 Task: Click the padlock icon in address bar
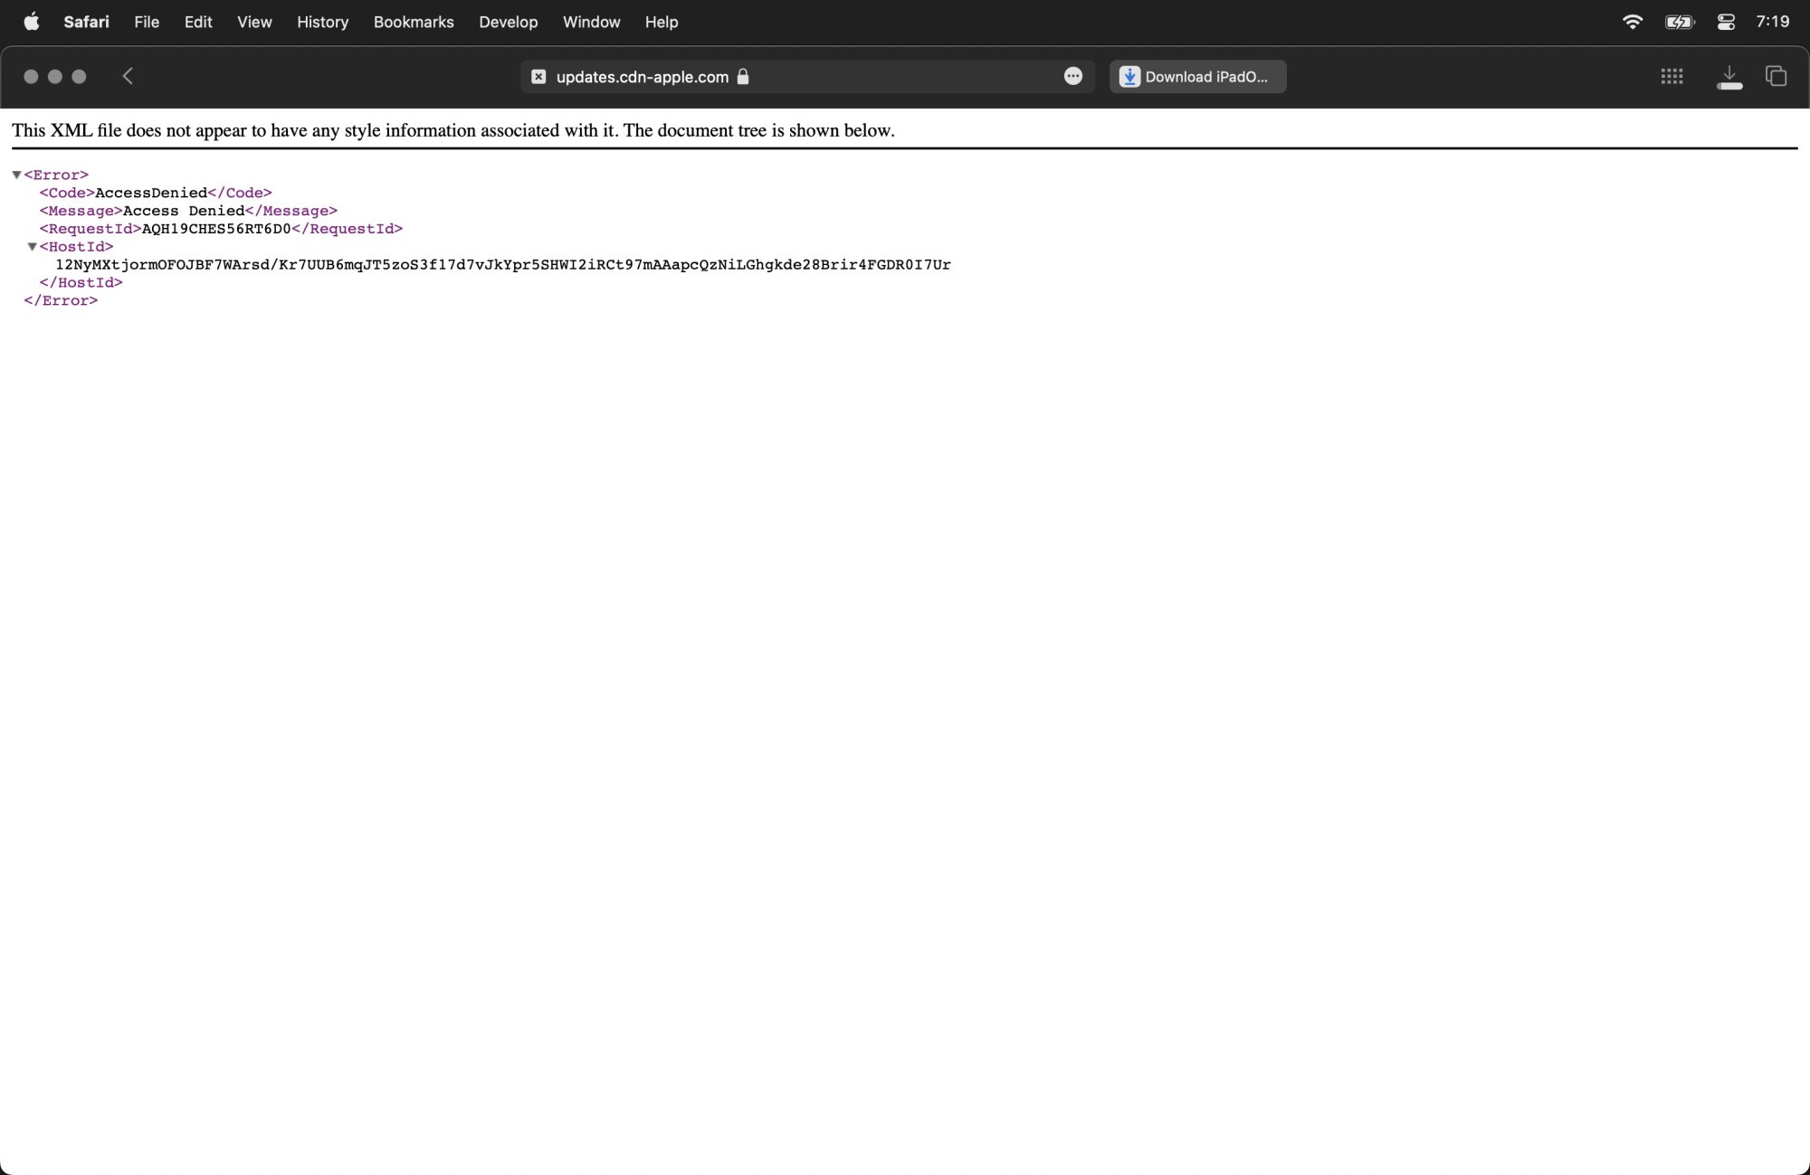pos(743,77)
